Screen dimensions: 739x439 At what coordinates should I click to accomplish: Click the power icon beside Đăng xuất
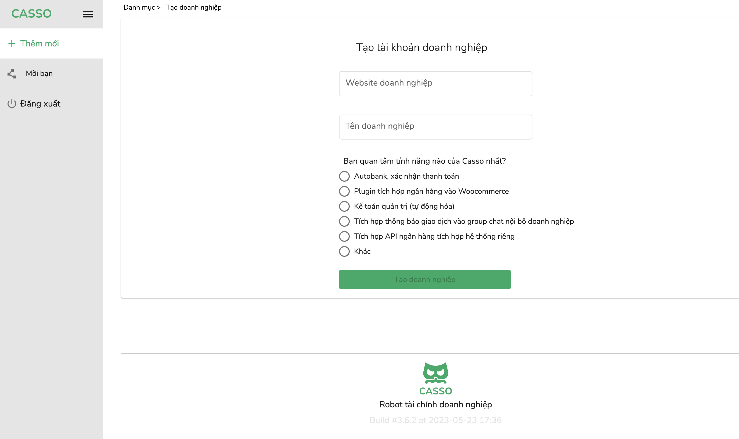pos(12,104)
